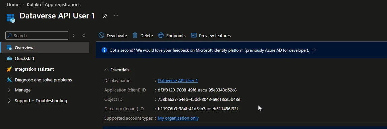
Task: Open Overview in the sidebar
Action: (x=45, y=48)
